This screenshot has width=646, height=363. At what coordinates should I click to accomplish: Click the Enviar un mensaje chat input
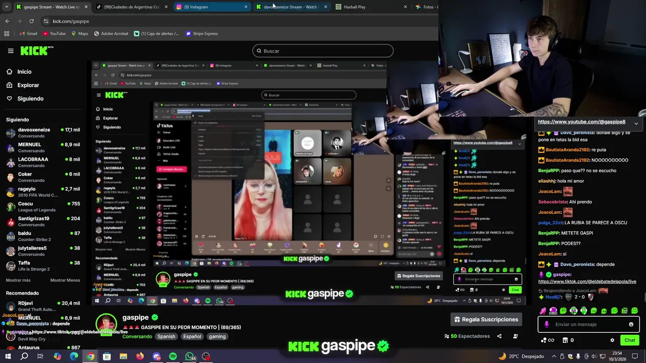[588, 324]
